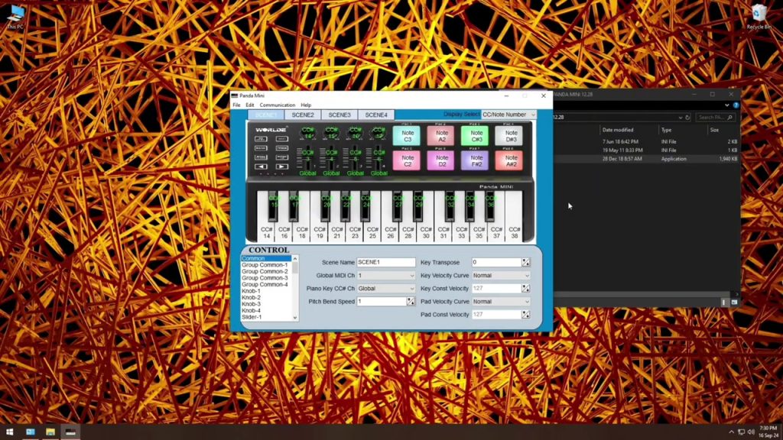Select Group Common-1 in Control list
The width and height of the screenshot is (783, 440).
pos(265,265)
